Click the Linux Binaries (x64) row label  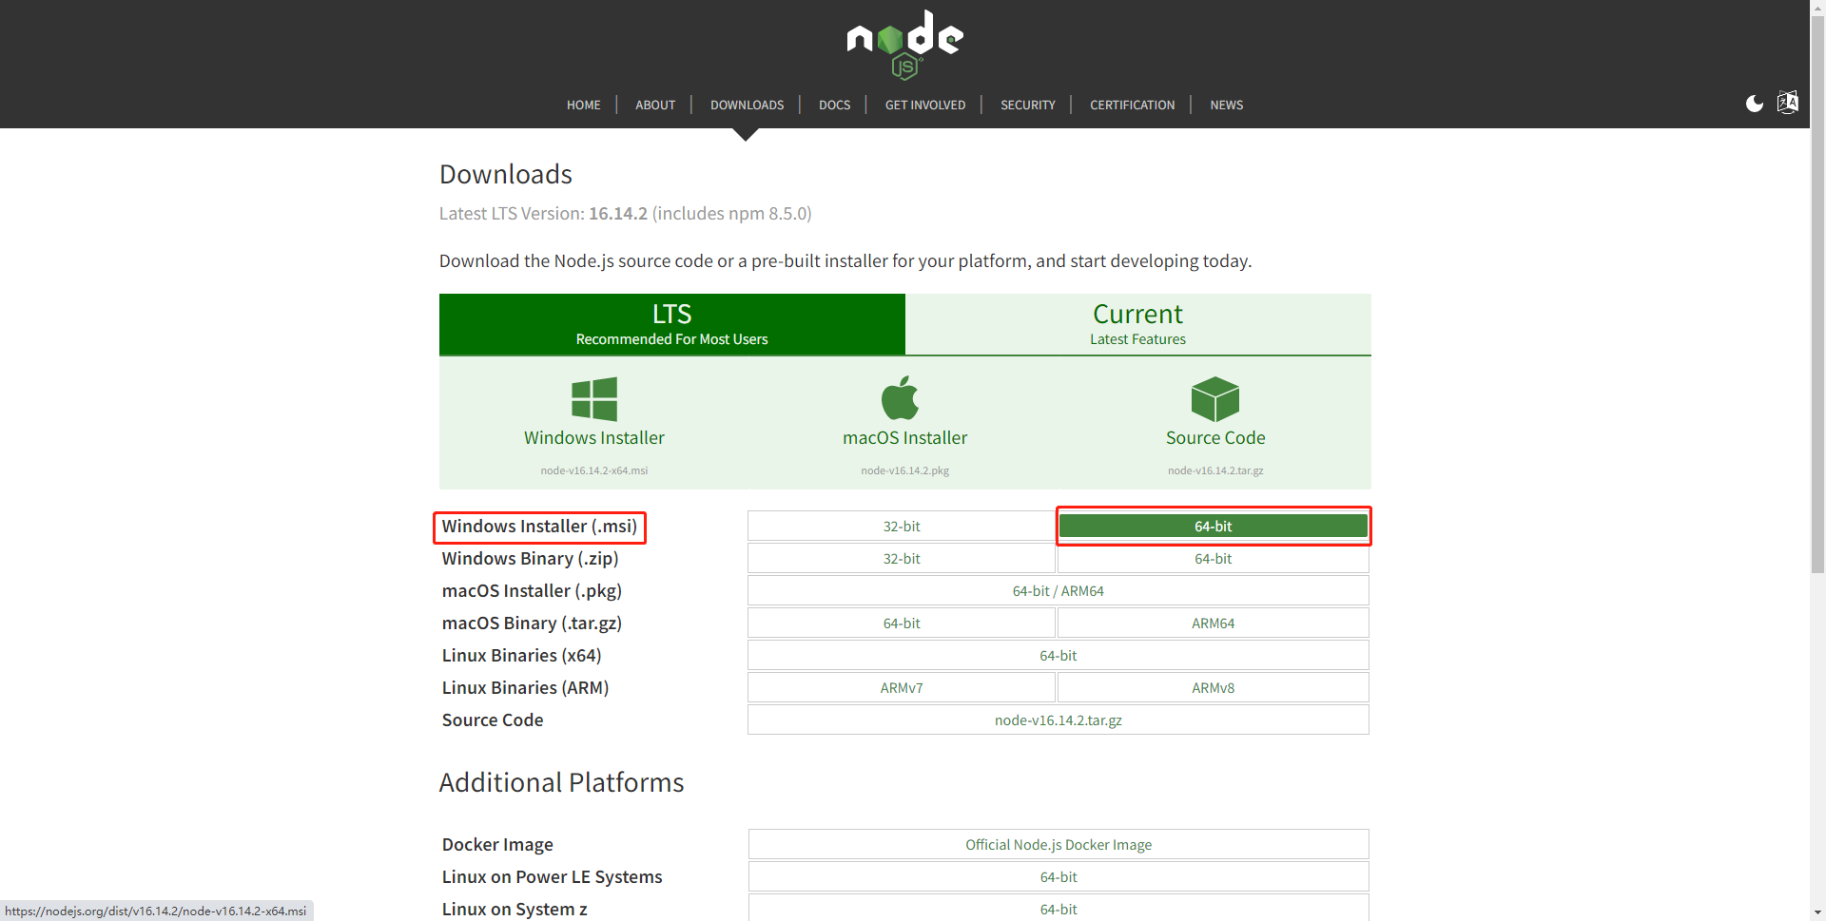pos(521,656)
